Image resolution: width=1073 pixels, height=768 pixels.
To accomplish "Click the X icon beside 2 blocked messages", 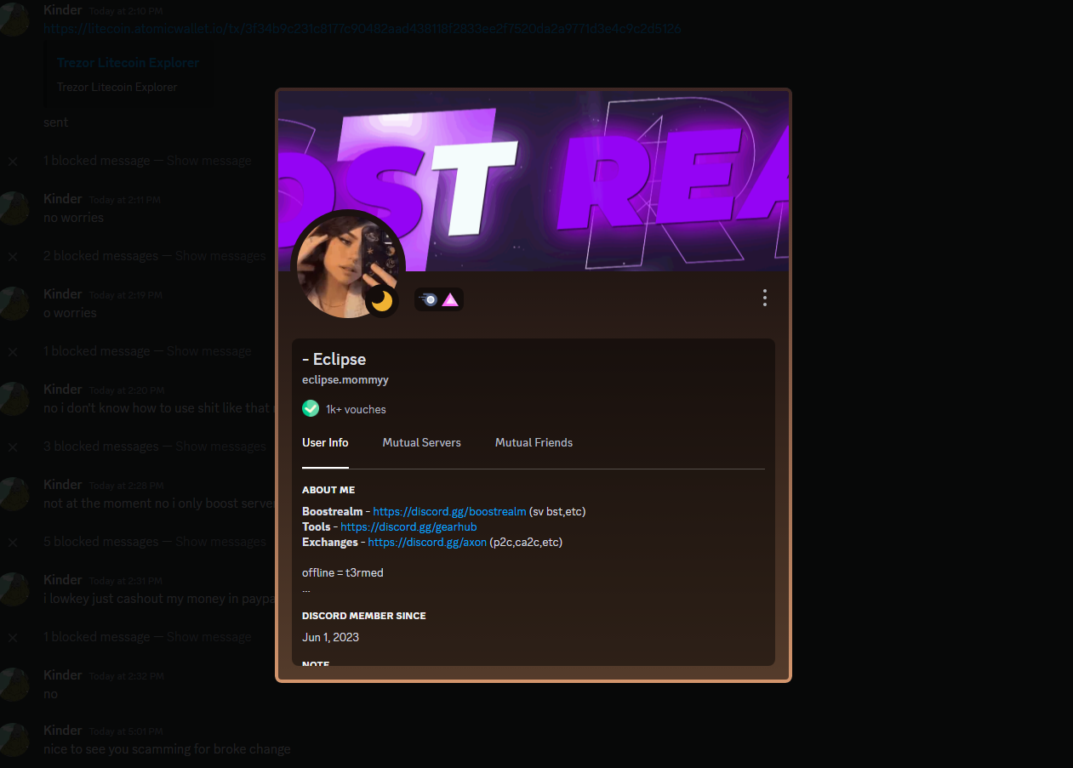I will tap(14, 256).
